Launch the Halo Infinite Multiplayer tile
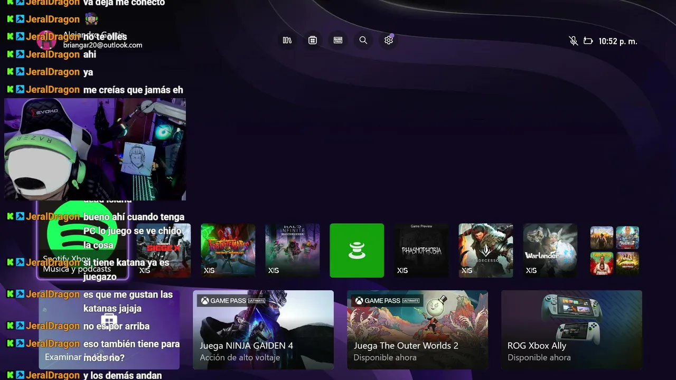The width and height of the screenshot is (676, 380). tap(293, 250)
